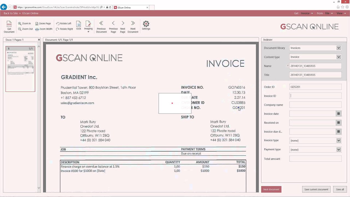Click the Save all button

[x=340, y=189]
